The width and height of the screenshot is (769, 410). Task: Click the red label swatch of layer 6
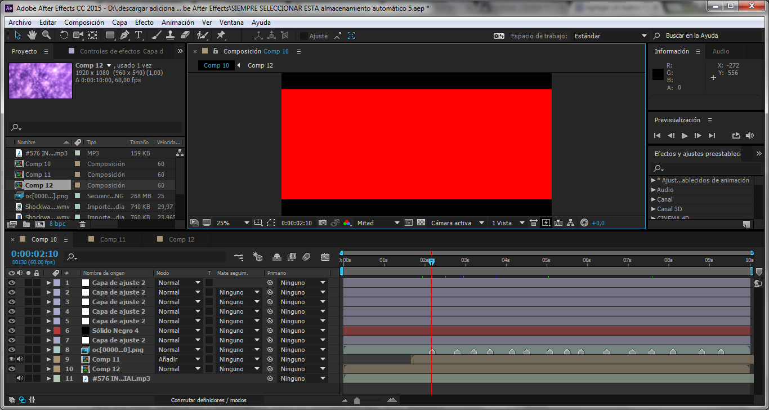click(x=57, y=331)
